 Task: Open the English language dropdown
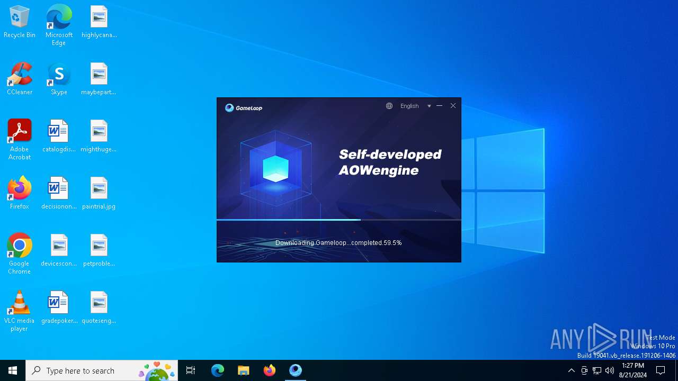[x=409, y=106]
